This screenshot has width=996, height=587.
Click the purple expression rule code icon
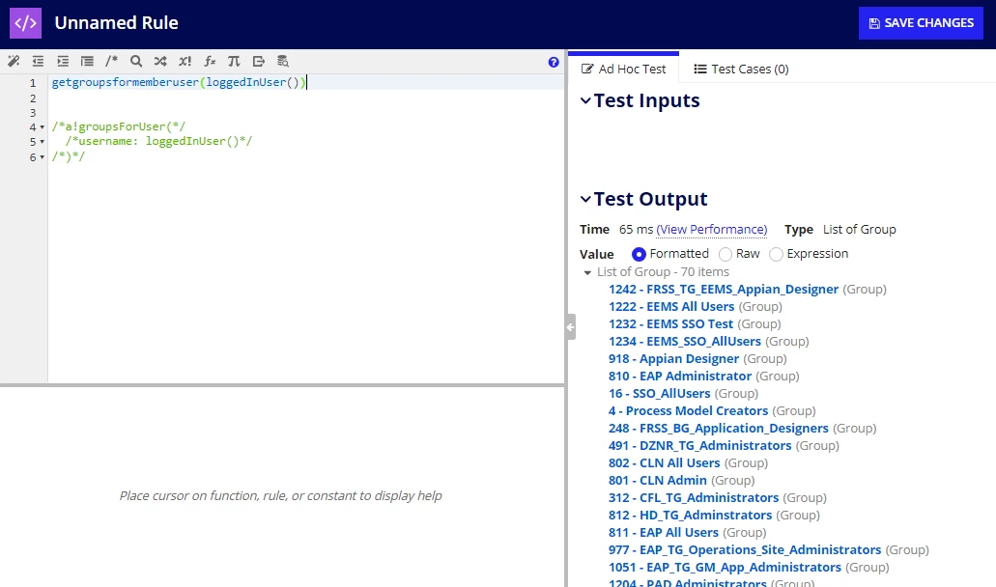point(25,23)
